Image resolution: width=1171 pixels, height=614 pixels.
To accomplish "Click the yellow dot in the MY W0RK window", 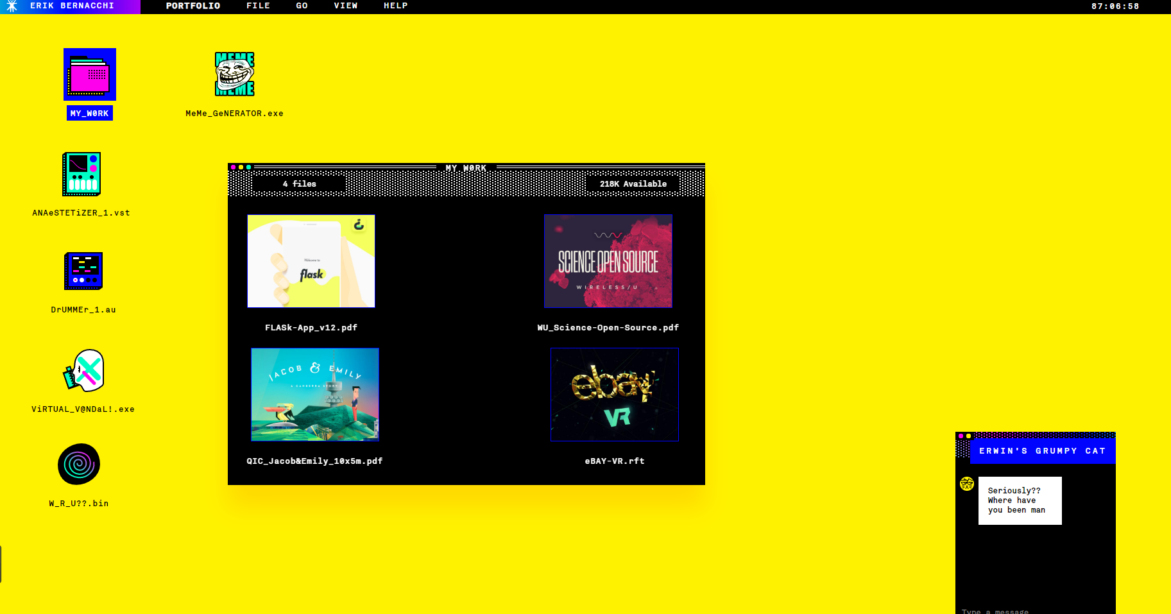I will (x=241, y=167).
